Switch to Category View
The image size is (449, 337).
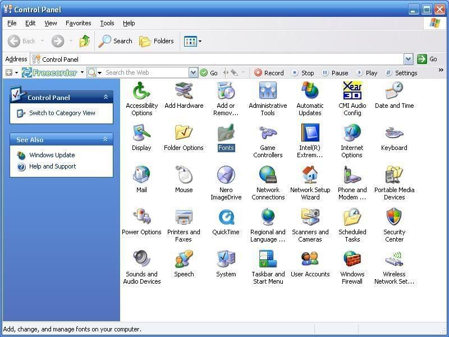(62, 113)
